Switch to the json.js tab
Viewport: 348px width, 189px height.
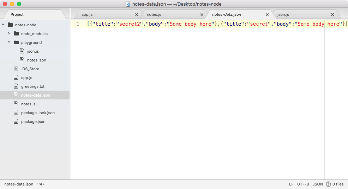[x=283, y=14]
